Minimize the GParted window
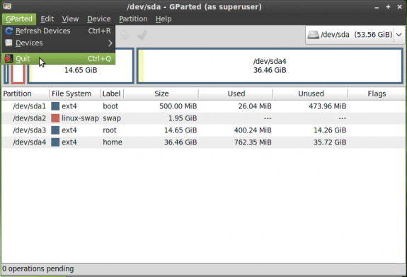407x277 pixels. [377, 7]
